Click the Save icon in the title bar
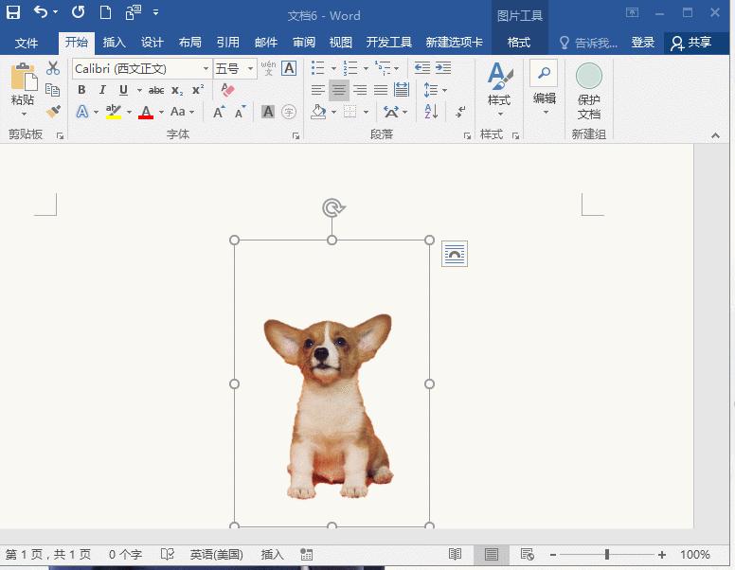This screenshot has height=570, width=735. click(x=13, y=12)
